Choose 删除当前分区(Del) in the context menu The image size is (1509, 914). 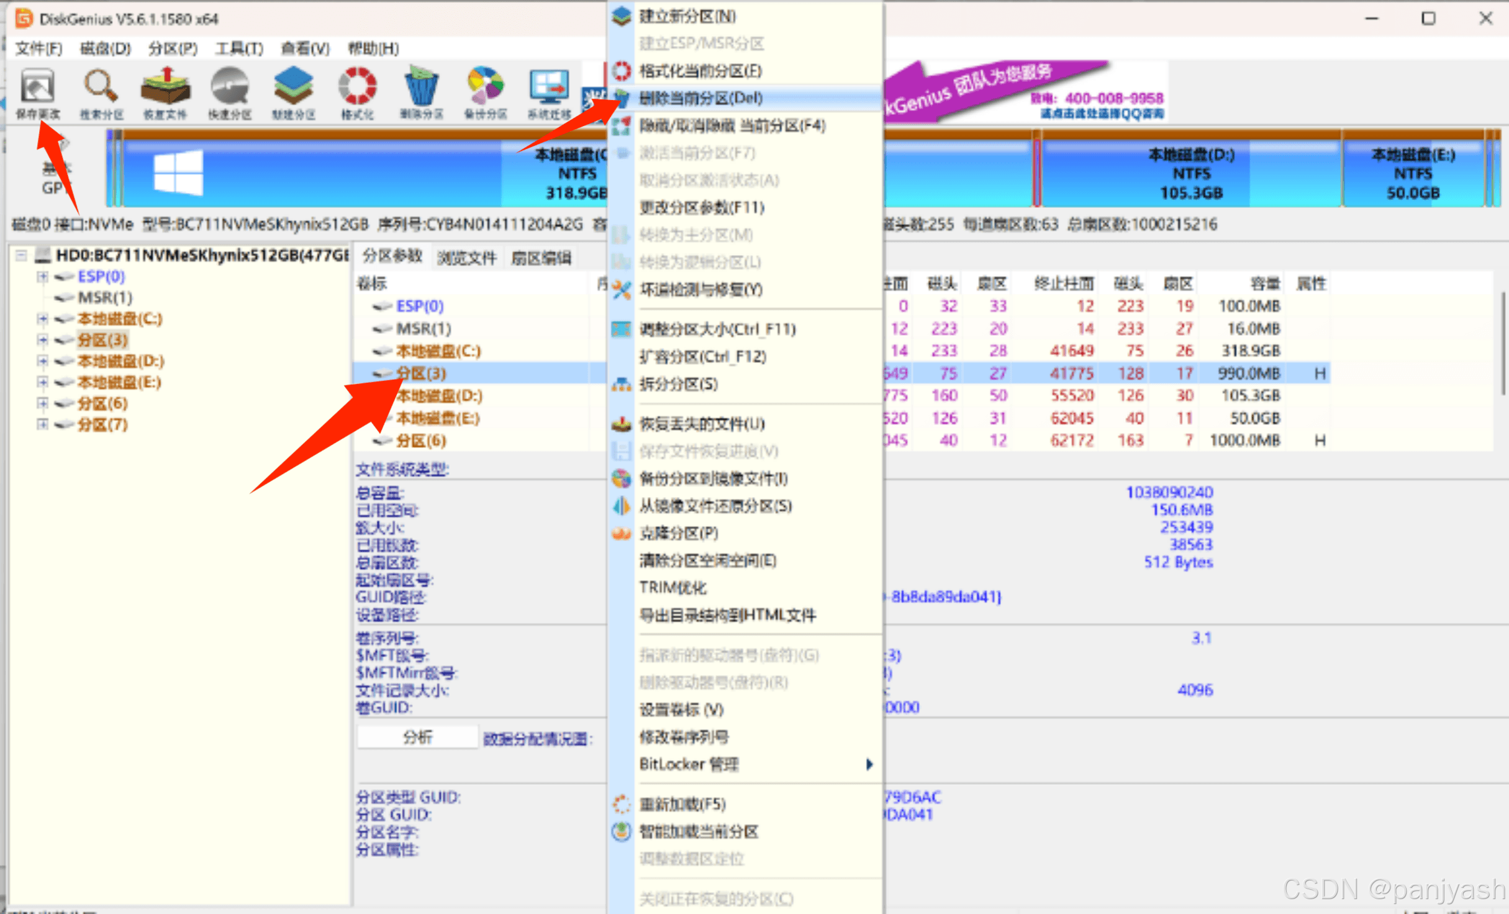(x=700, y=98)
